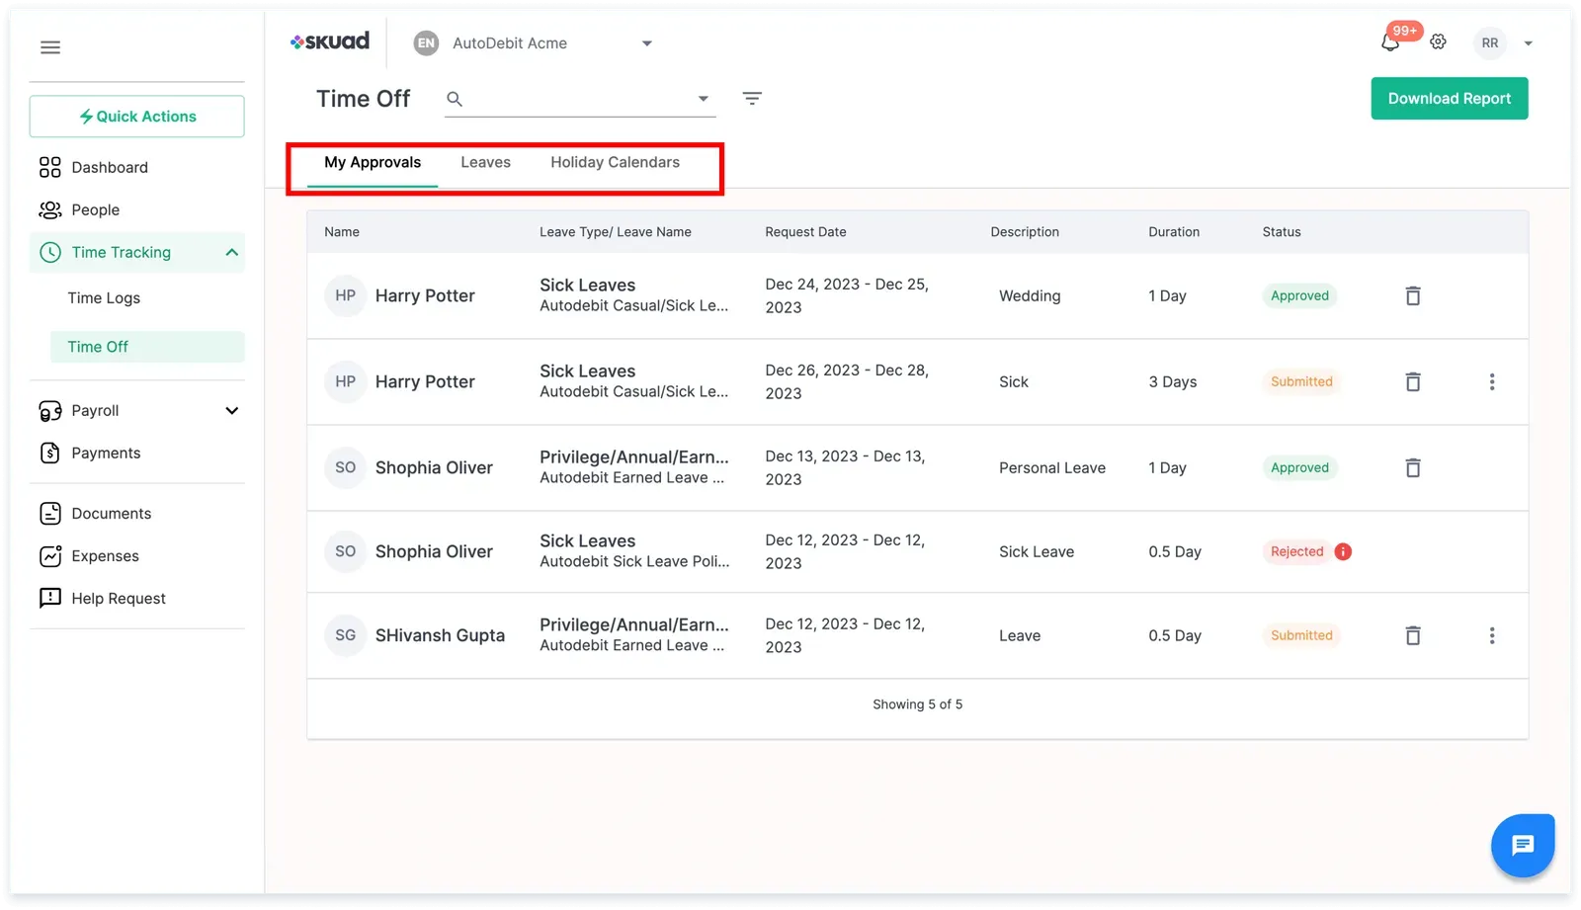Click 'Dec 13, 2023 - Dec 13, 2023' date

[x=846, y=467]
